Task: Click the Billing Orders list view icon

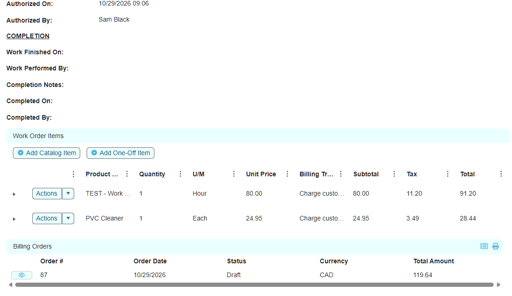Action: tap(484, 246)
